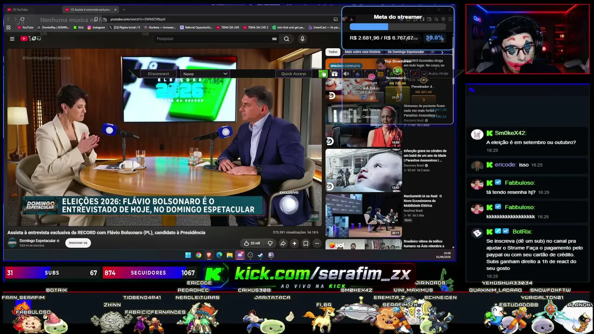Open Domingo Espetacular channel avatar
Image resolution: width=594 pixels, height=334 pixels.
pyautogui.click(x=12, y=243)
